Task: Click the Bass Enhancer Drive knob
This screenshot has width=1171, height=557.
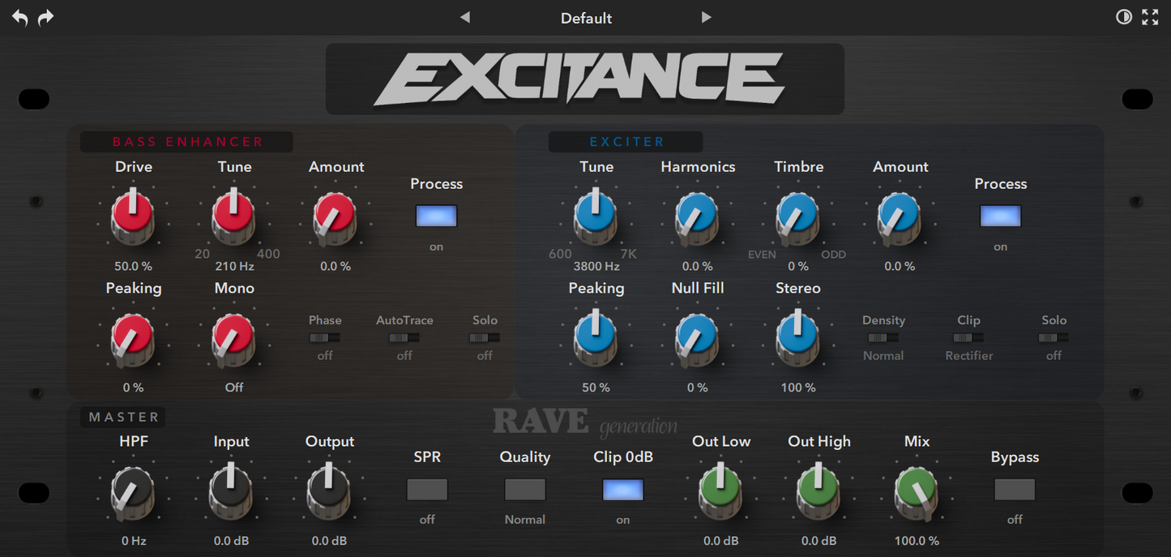Action: point(133,217)
